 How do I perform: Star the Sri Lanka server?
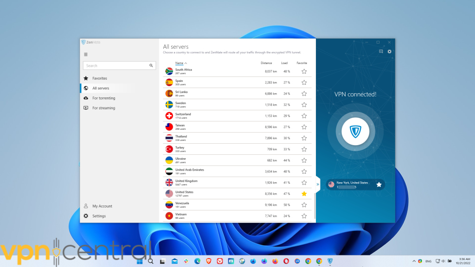pyautogui.click(x=304, y=94)
